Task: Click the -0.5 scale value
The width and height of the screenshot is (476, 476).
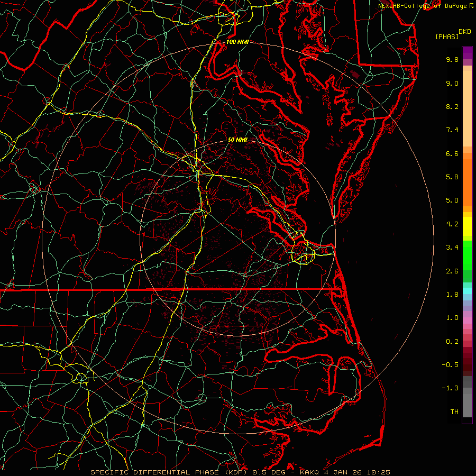Action: point(450,365)
